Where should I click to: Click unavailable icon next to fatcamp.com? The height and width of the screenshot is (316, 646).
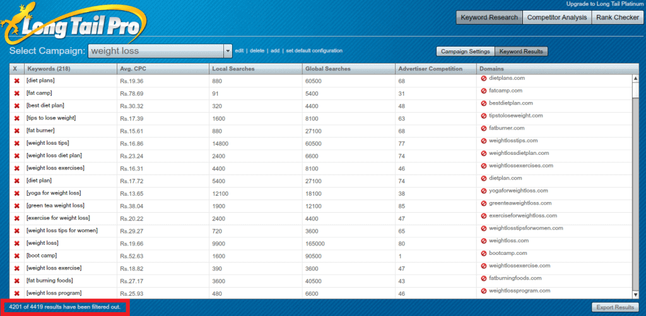(x=484, y=91)
